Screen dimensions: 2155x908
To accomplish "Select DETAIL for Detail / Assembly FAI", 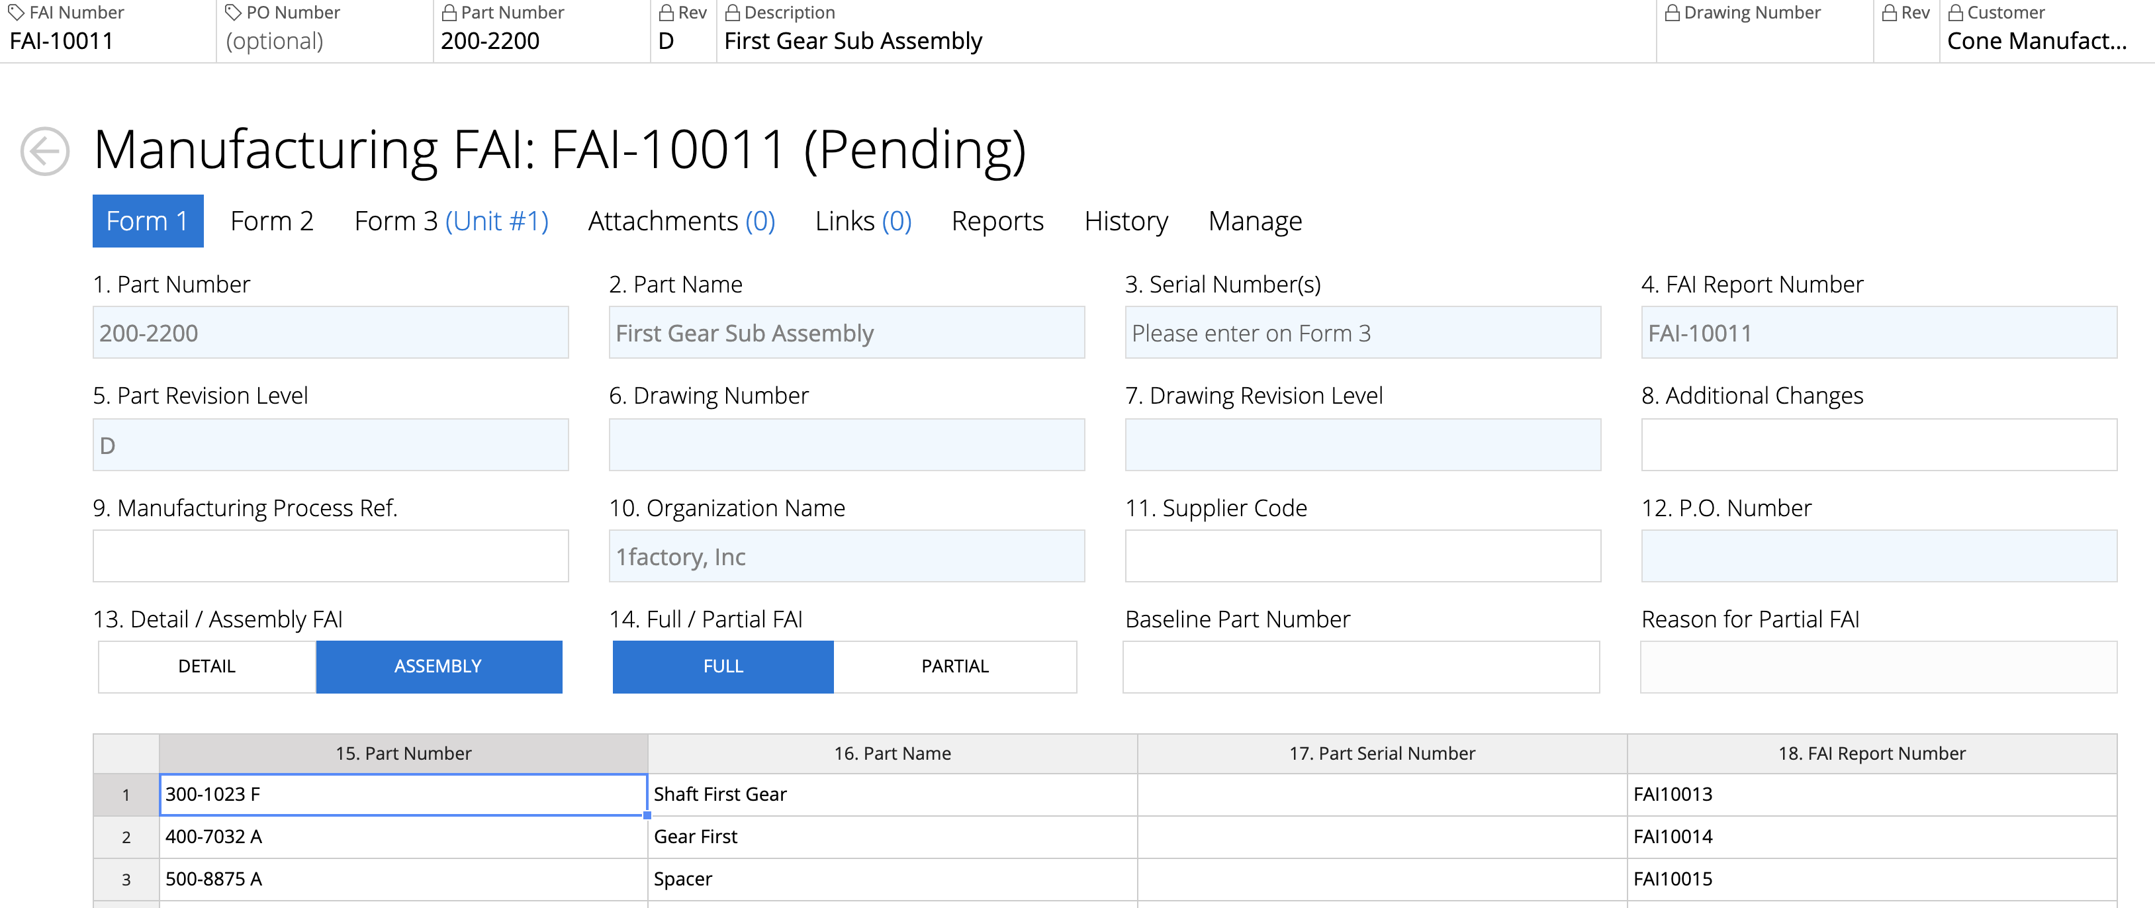I will click(206, 666).
